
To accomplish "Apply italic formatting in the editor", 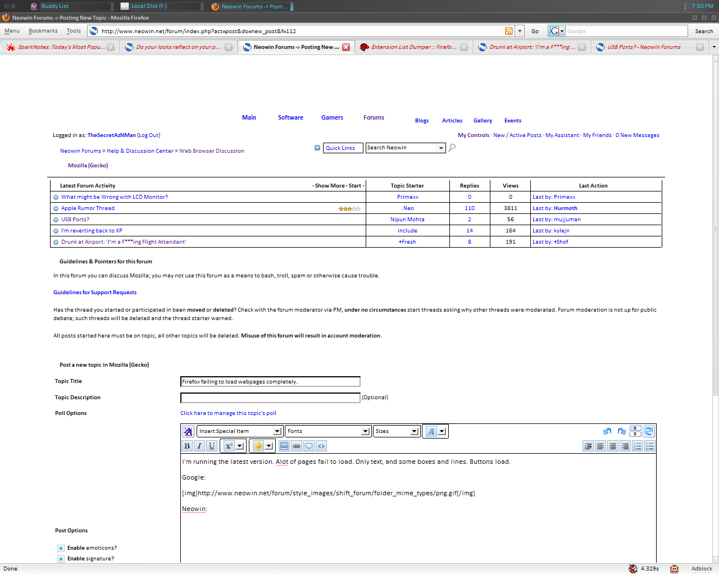I will click(199, 446).
